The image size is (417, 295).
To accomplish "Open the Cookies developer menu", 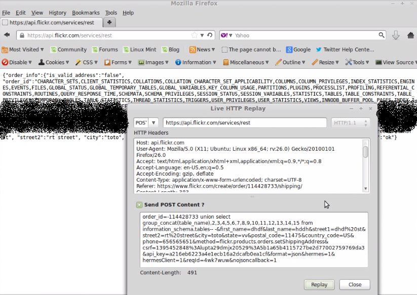I will pos(54,62).
